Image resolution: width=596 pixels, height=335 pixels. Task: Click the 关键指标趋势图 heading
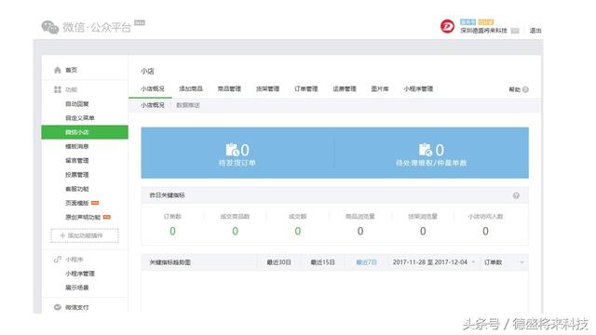(x=169, y=262)
